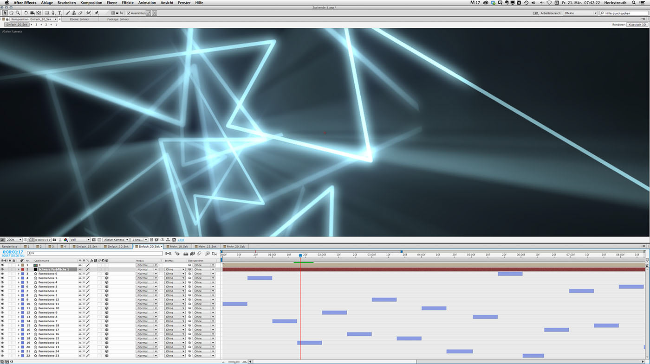This screenshot has width=650, height=364.
Task: Toggle visibility of Formebene 7
Action: [x=2, y=321]
